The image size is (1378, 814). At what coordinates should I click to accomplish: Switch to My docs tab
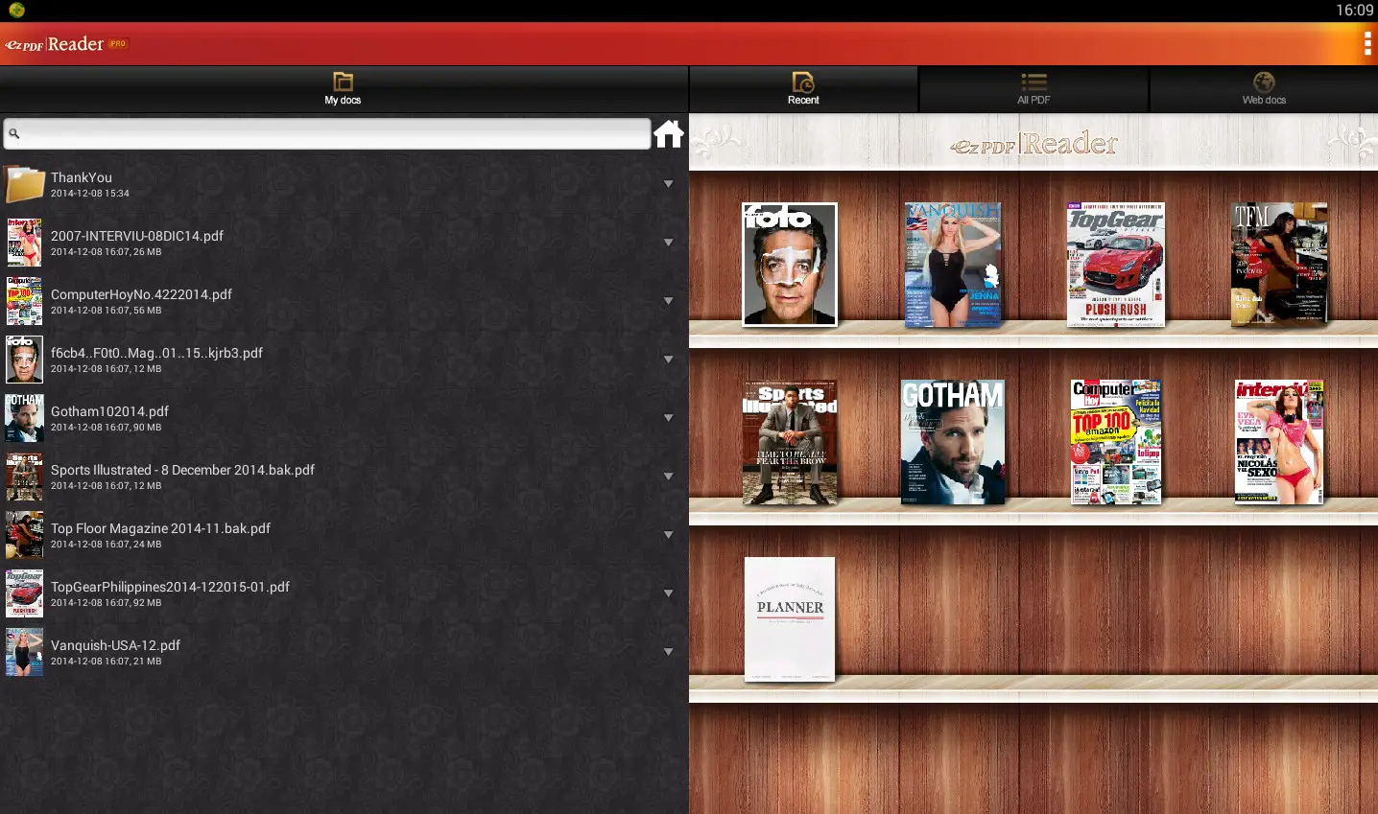[x=344, y=89]
